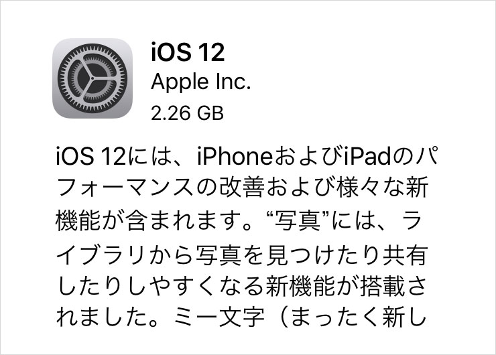The image size is (496, 355).
Task: Select the iOS 12 title
Action: (x=188, y=52)
